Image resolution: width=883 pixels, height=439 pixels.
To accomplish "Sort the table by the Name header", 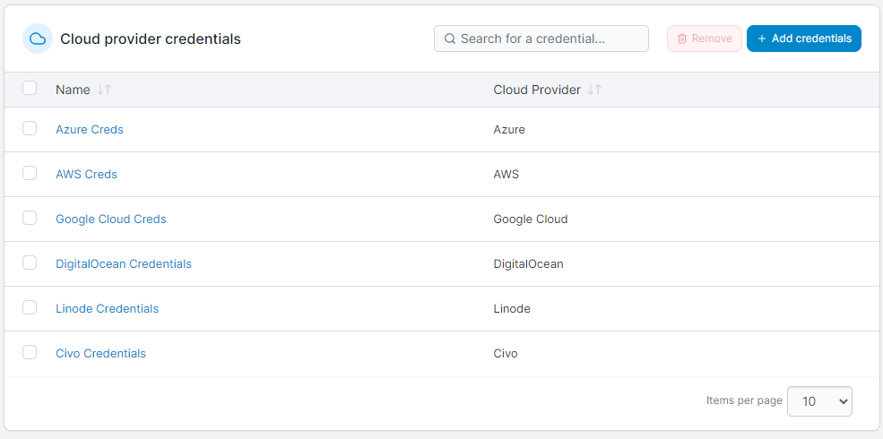I will [73, 90].
